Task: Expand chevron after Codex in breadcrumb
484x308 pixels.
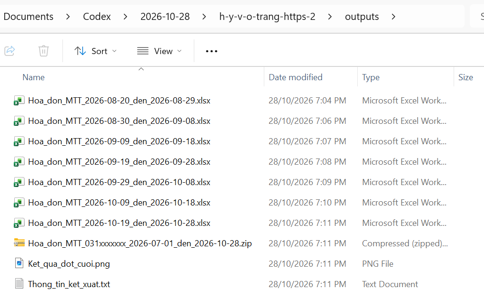Action: click(125, 17)
